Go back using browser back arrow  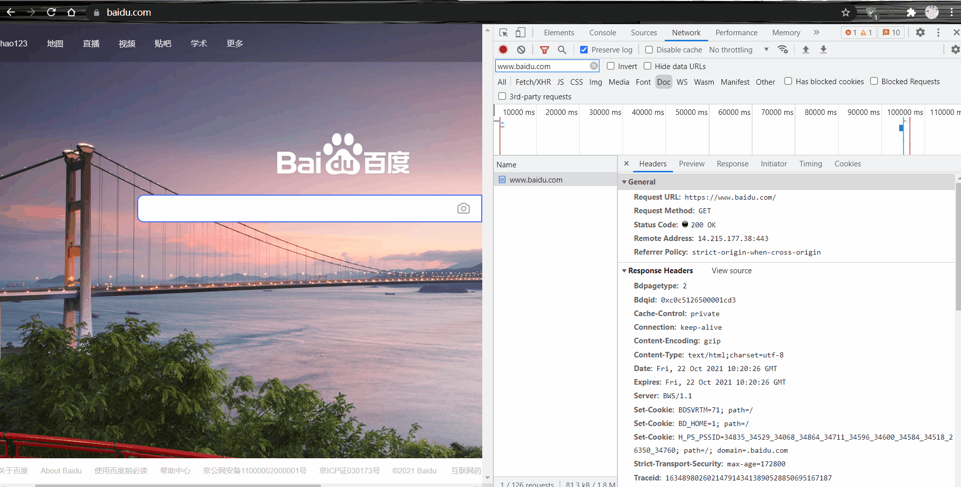11,12
